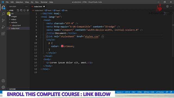Open the Selection menu
This screenshot has height=98, width=174.
[x=19, y=2]
